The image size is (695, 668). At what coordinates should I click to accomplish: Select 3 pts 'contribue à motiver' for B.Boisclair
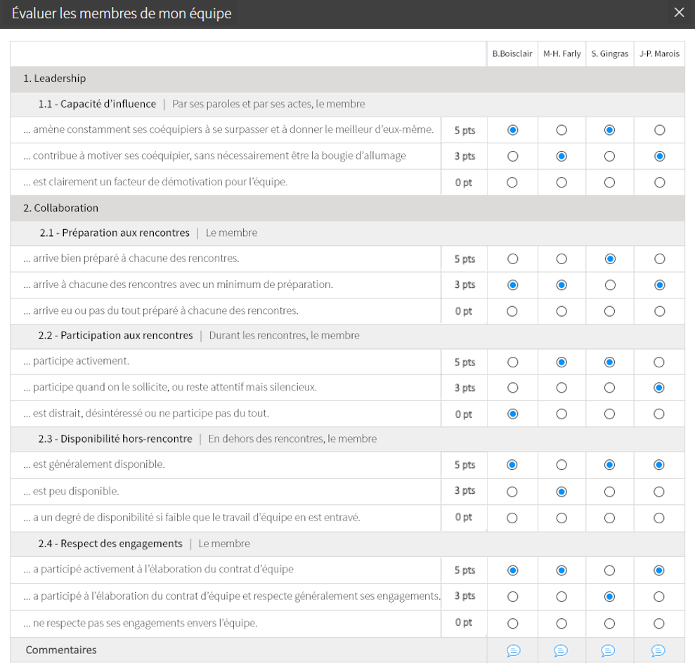(513, 156)
